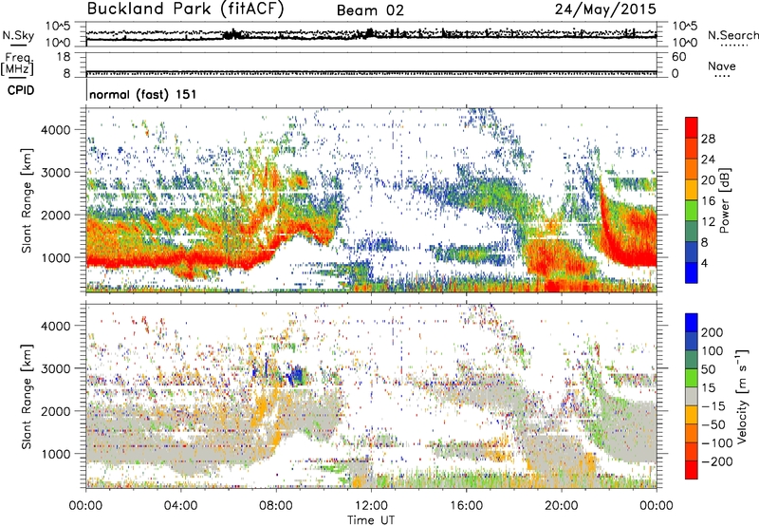Select the "N.Sky" legend label
The image size is (759, 526).
18,35
